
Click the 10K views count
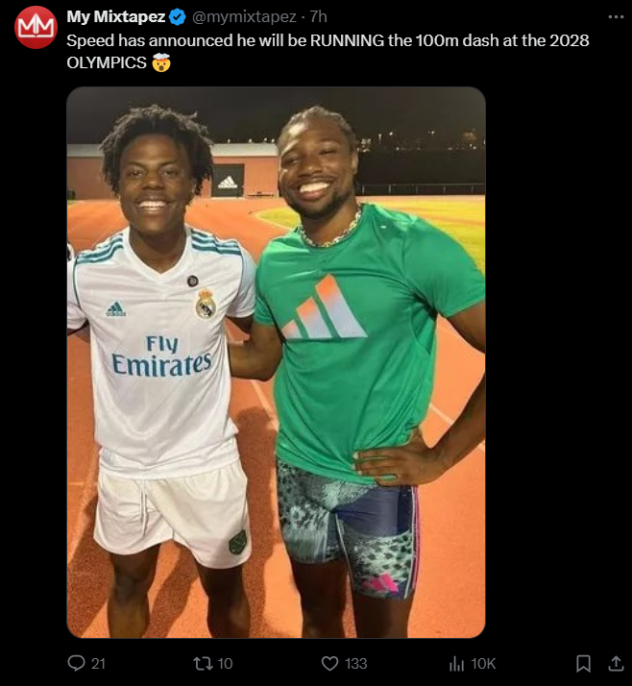click(483, 663)
